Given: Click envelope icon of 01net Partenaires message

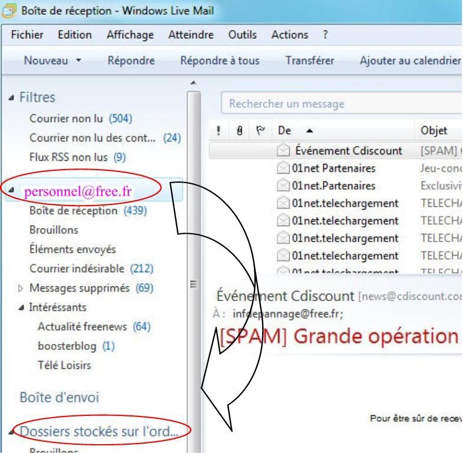Looking at the screenshot, I should [283, 168].
